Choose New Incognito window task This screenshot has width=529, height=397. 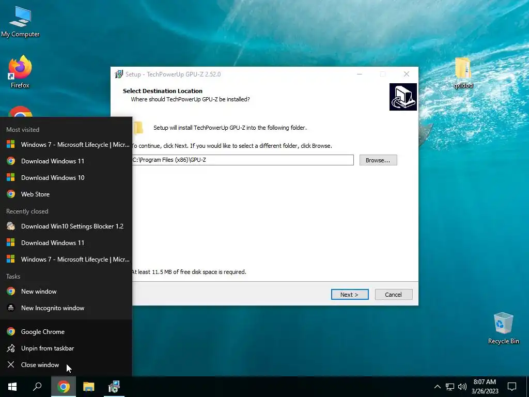coord(66,308)
